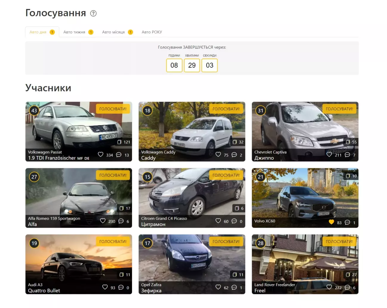Vote for the Opel Zafira
Viewport: 387px width, 308px height.
tap(226, 242)
